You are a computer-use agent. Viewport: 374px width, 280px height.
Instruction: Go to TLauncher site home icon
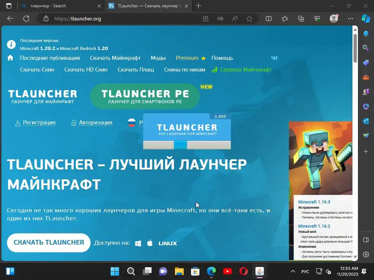click(10, 58)
